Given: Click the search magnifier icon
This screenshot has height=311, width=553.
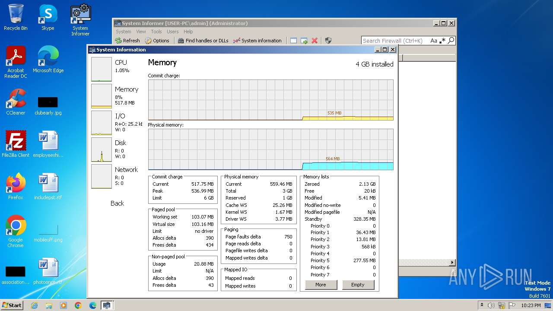Looking at the screenshot, I should [x=451, y=41].
